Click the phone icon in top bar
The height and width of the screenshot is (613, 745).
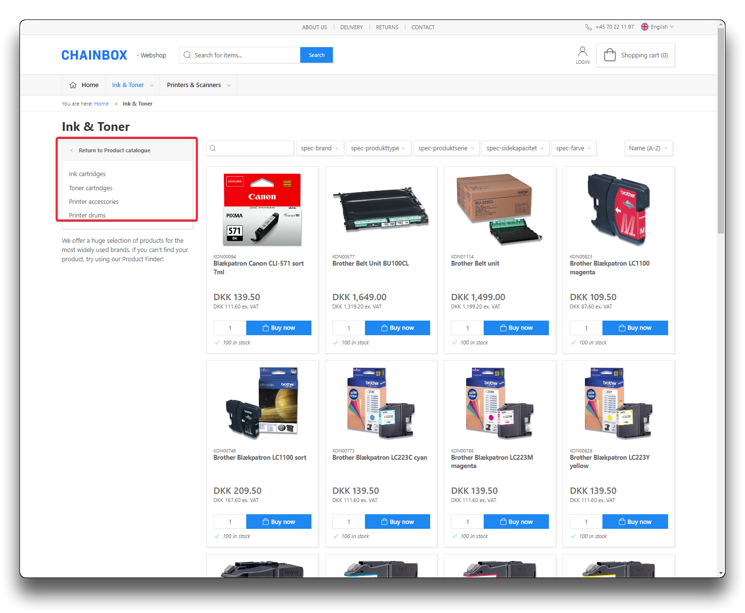click(x=588, y=27)
